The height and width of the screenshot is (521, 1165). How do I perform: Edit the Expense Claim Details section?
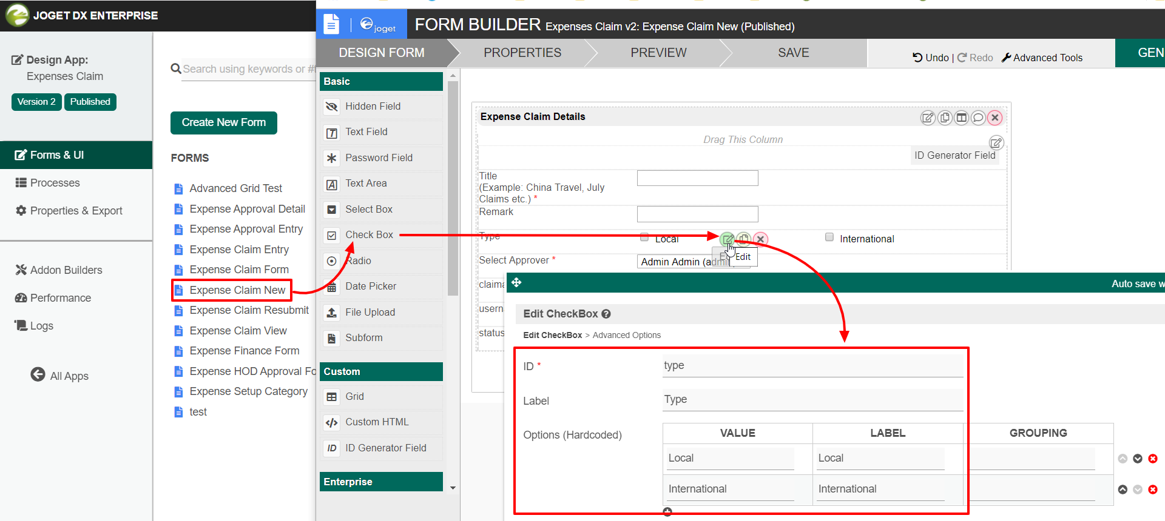click(x=928, y=118)
